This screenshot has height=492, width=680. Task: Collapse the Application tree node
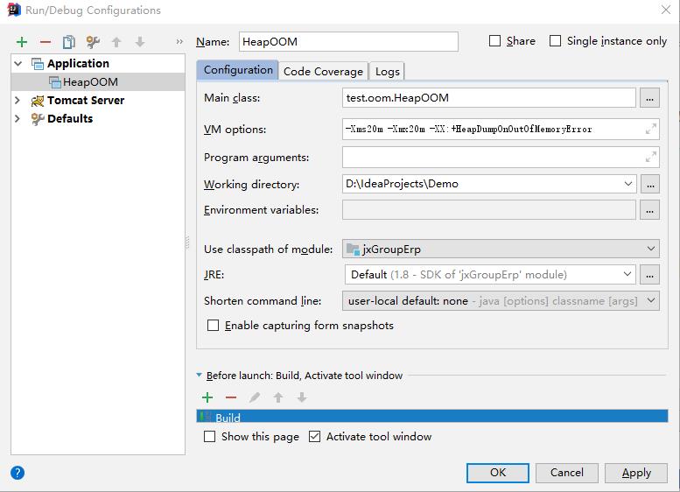(x=18, y=64)
